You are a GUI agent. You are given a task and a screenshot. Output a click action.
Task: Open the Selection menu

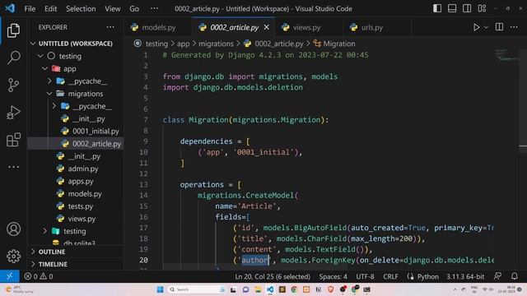pos(81,9)
